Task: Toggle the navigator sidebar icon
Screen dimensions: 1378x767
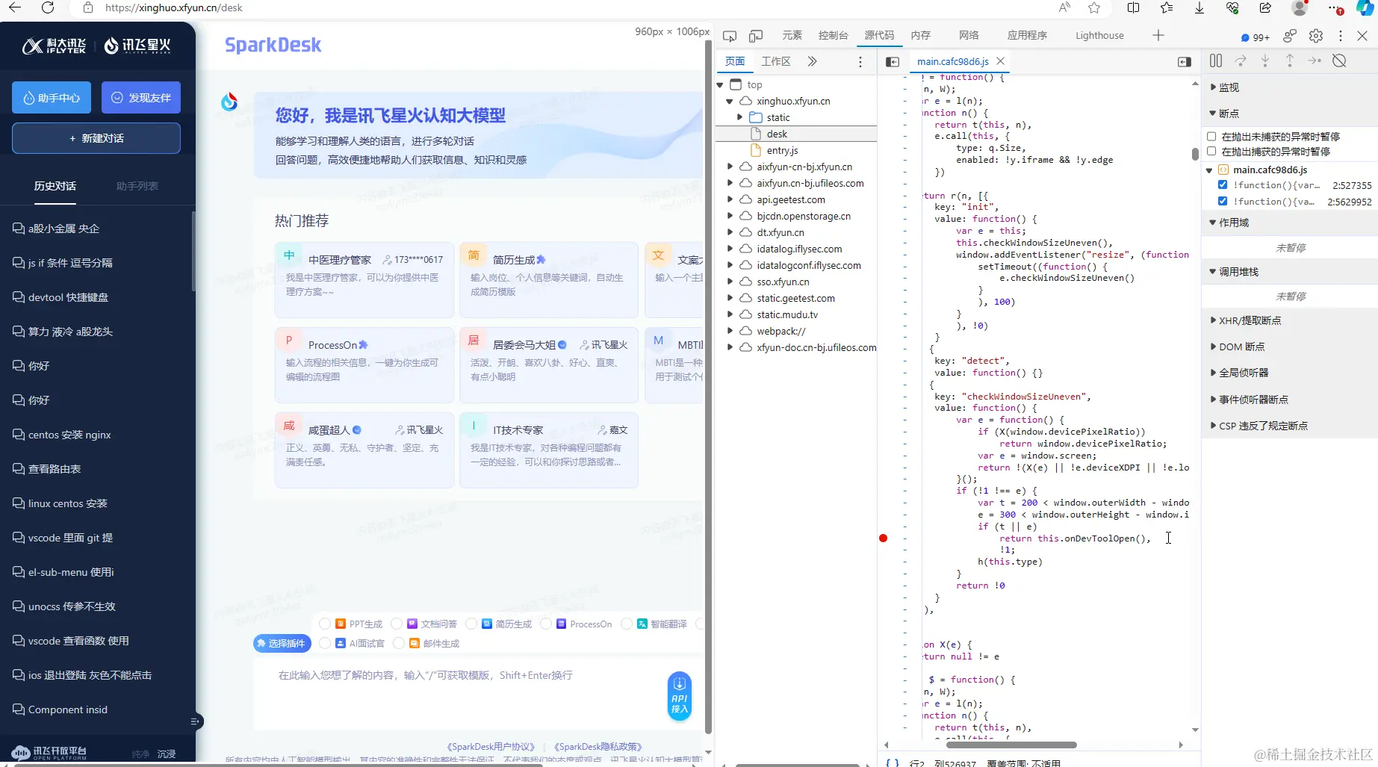Action: click(x=893, y=62)
